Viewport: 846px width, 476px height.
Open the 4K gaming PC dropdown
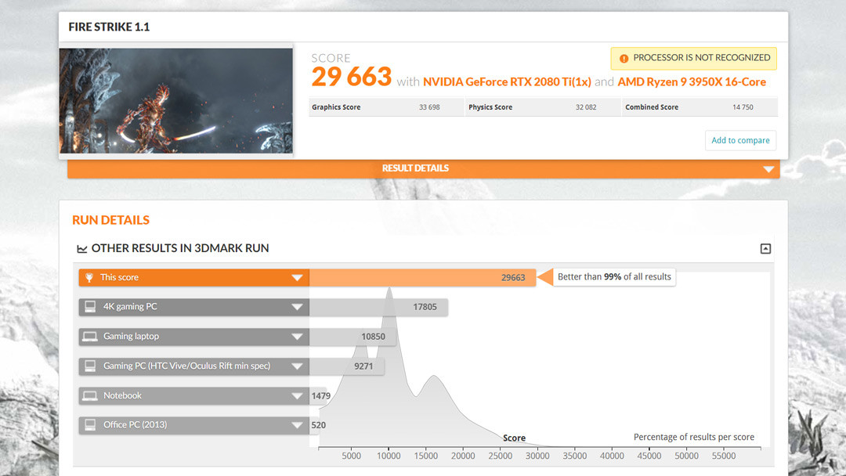coord(298,307)
